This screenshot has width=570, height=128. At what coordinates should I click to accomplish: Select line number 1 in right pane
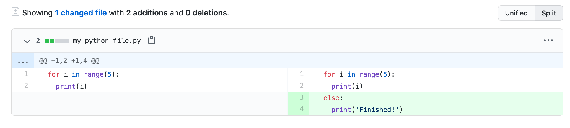point(302,74)
